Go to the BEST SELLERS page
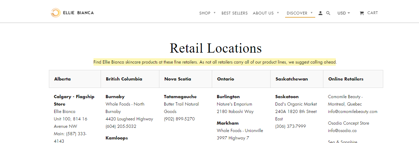This screenshot has width=419, height=143. (234, 13)
